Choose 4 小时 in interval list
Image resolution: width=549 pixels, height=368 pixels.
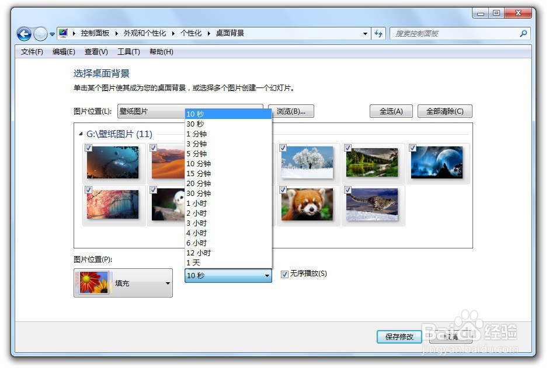pyautogui.click(x=228, y=233)
